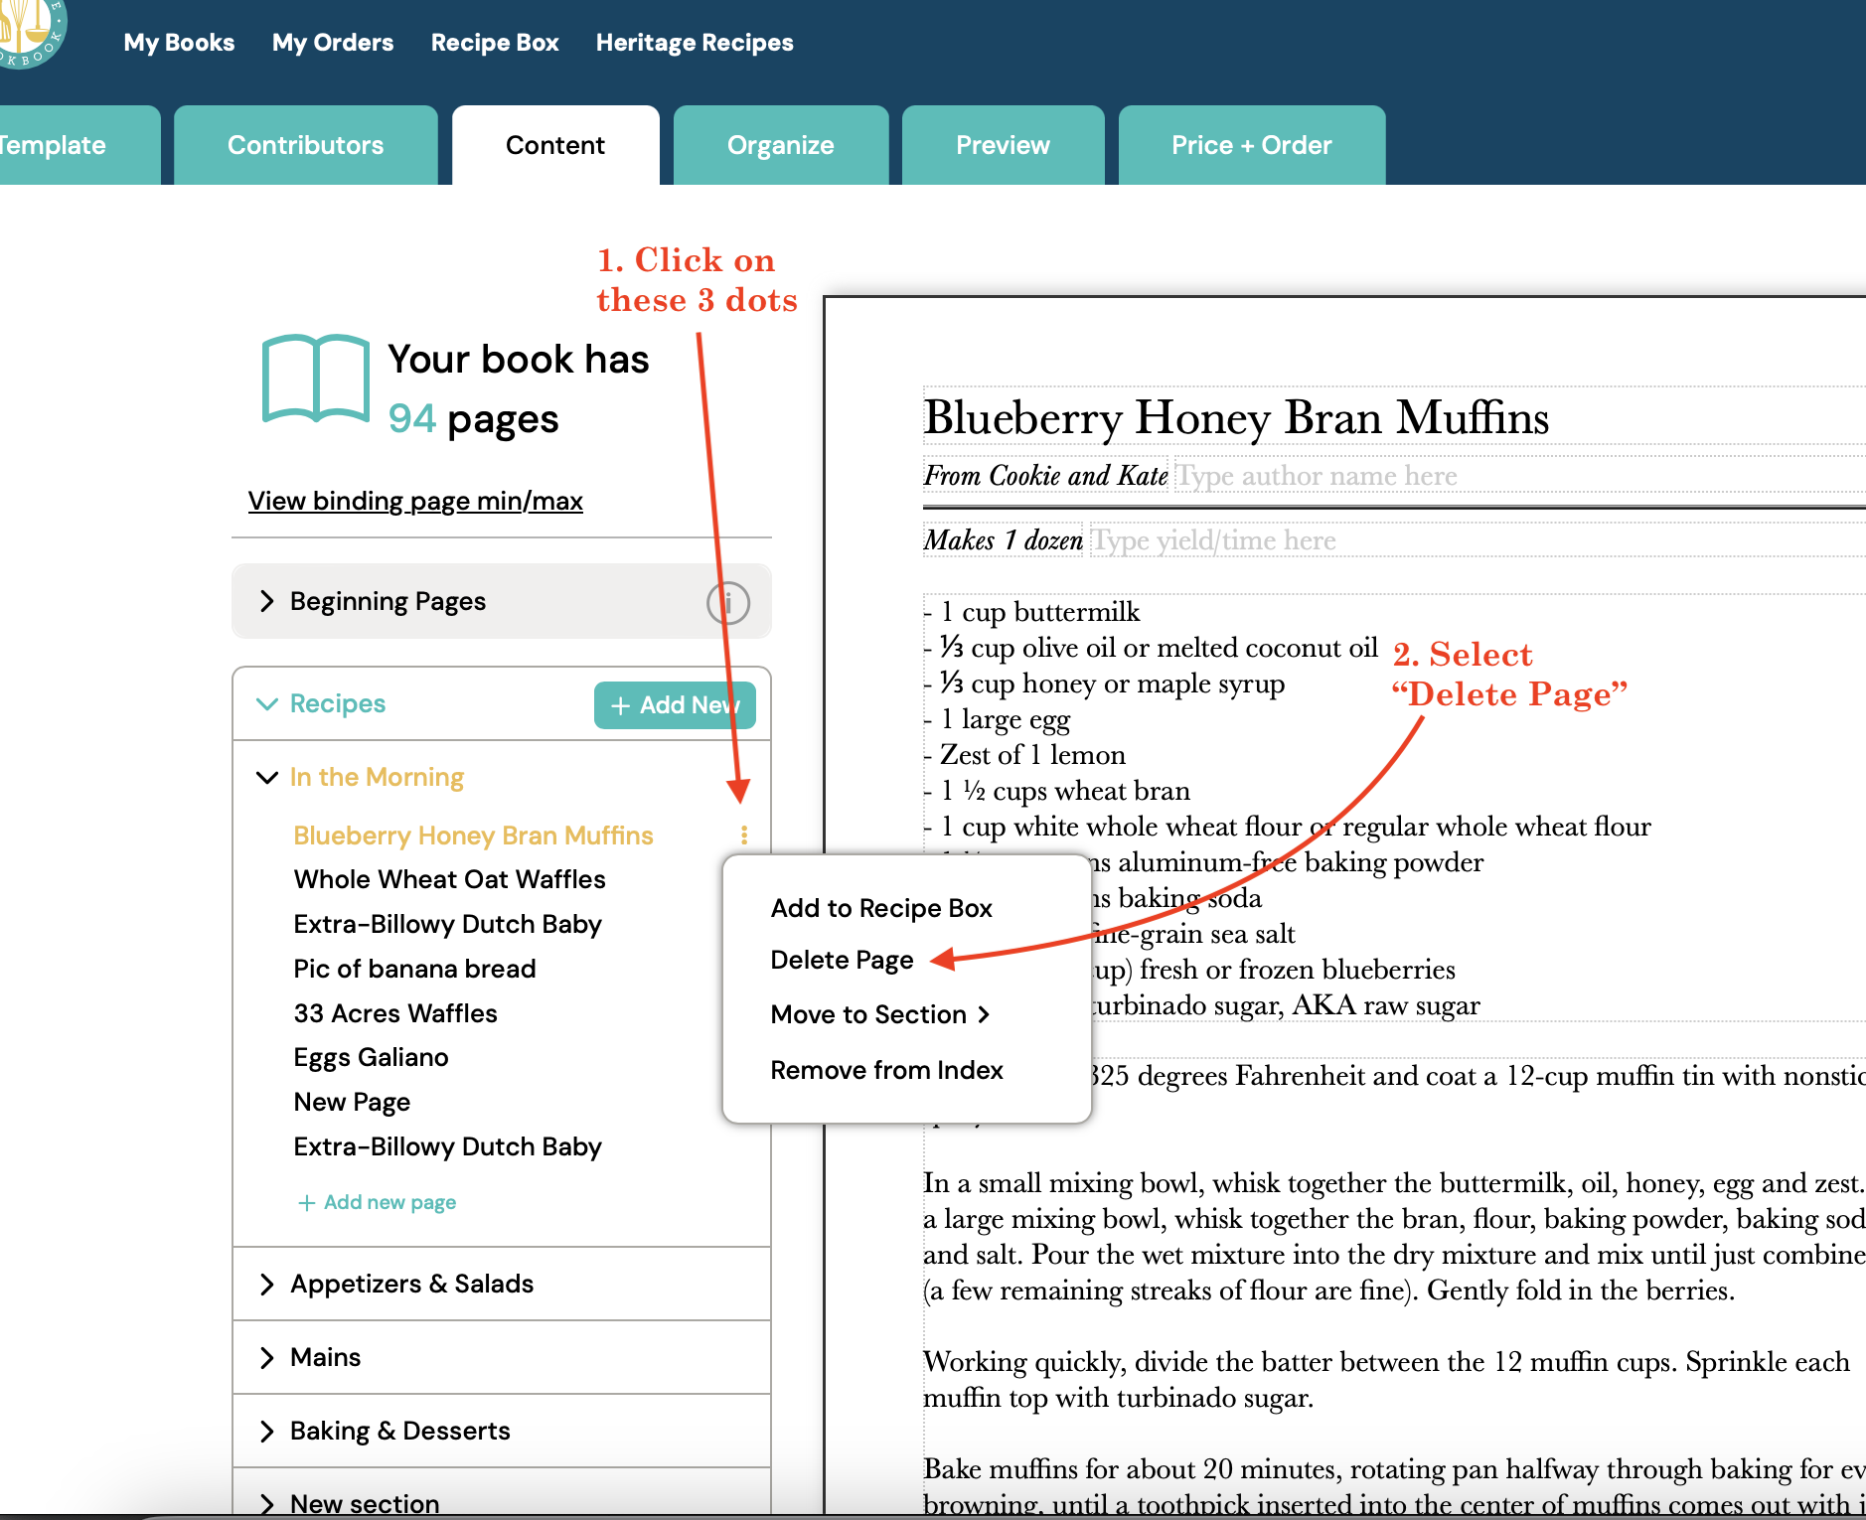
Task: Switch to the Organize tab
Action: [781, 145]
